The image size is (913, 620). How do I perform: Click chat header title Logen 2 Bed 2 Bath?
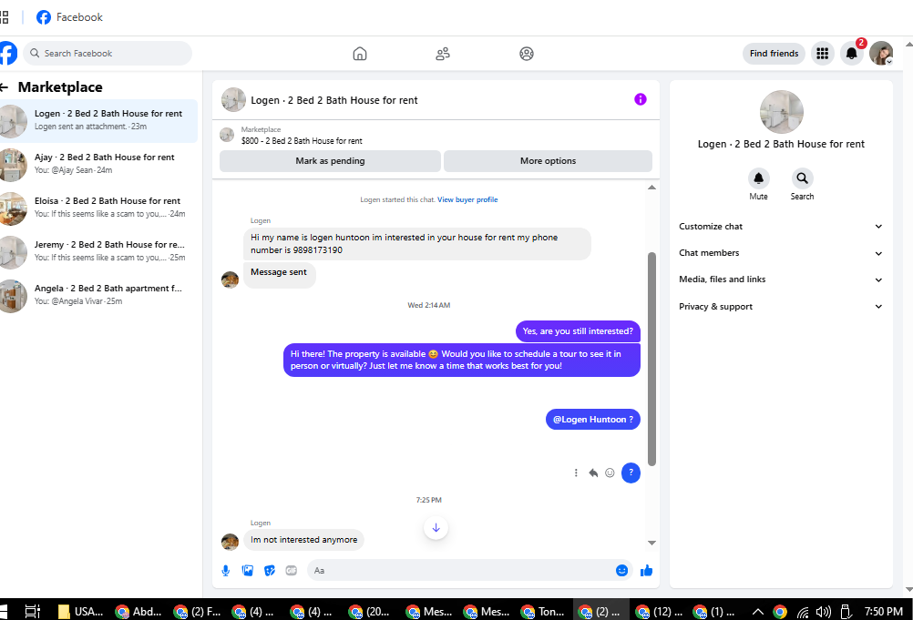click(334, 100)
